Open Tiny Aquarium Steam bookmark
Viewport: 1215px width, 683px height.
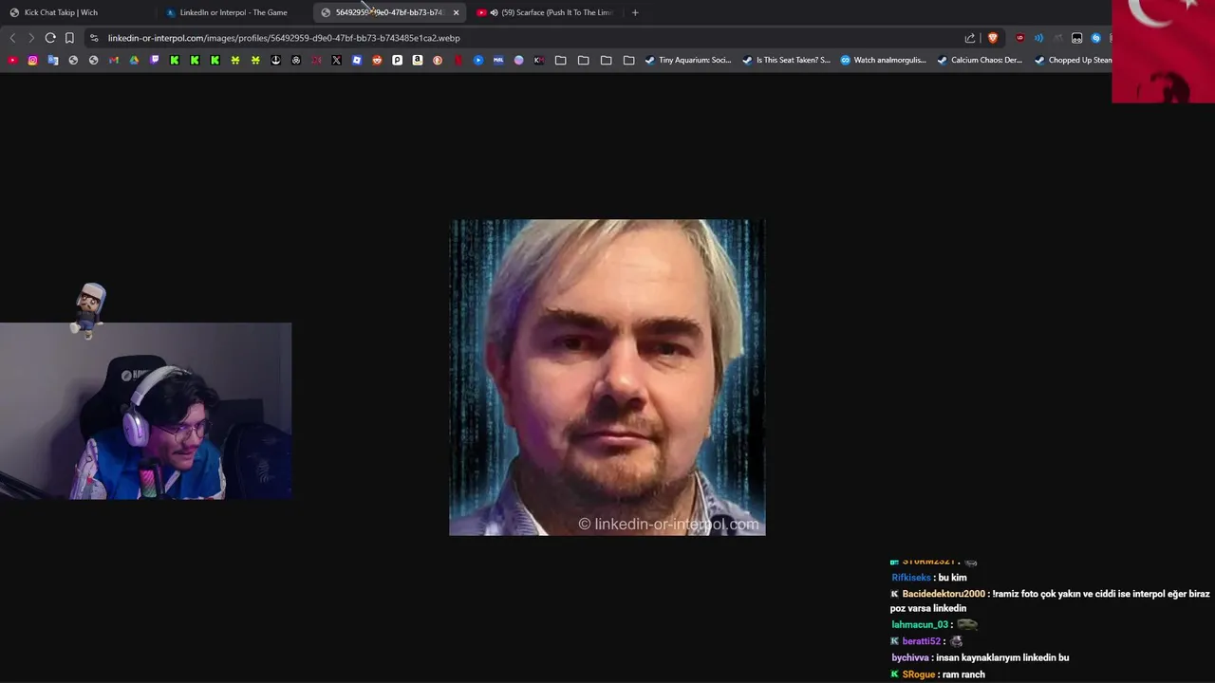(688, 60)
